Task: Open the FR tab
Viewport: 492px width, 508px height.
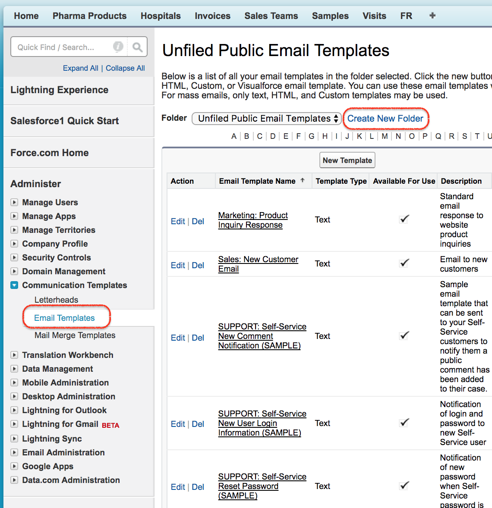Action: 406,16
